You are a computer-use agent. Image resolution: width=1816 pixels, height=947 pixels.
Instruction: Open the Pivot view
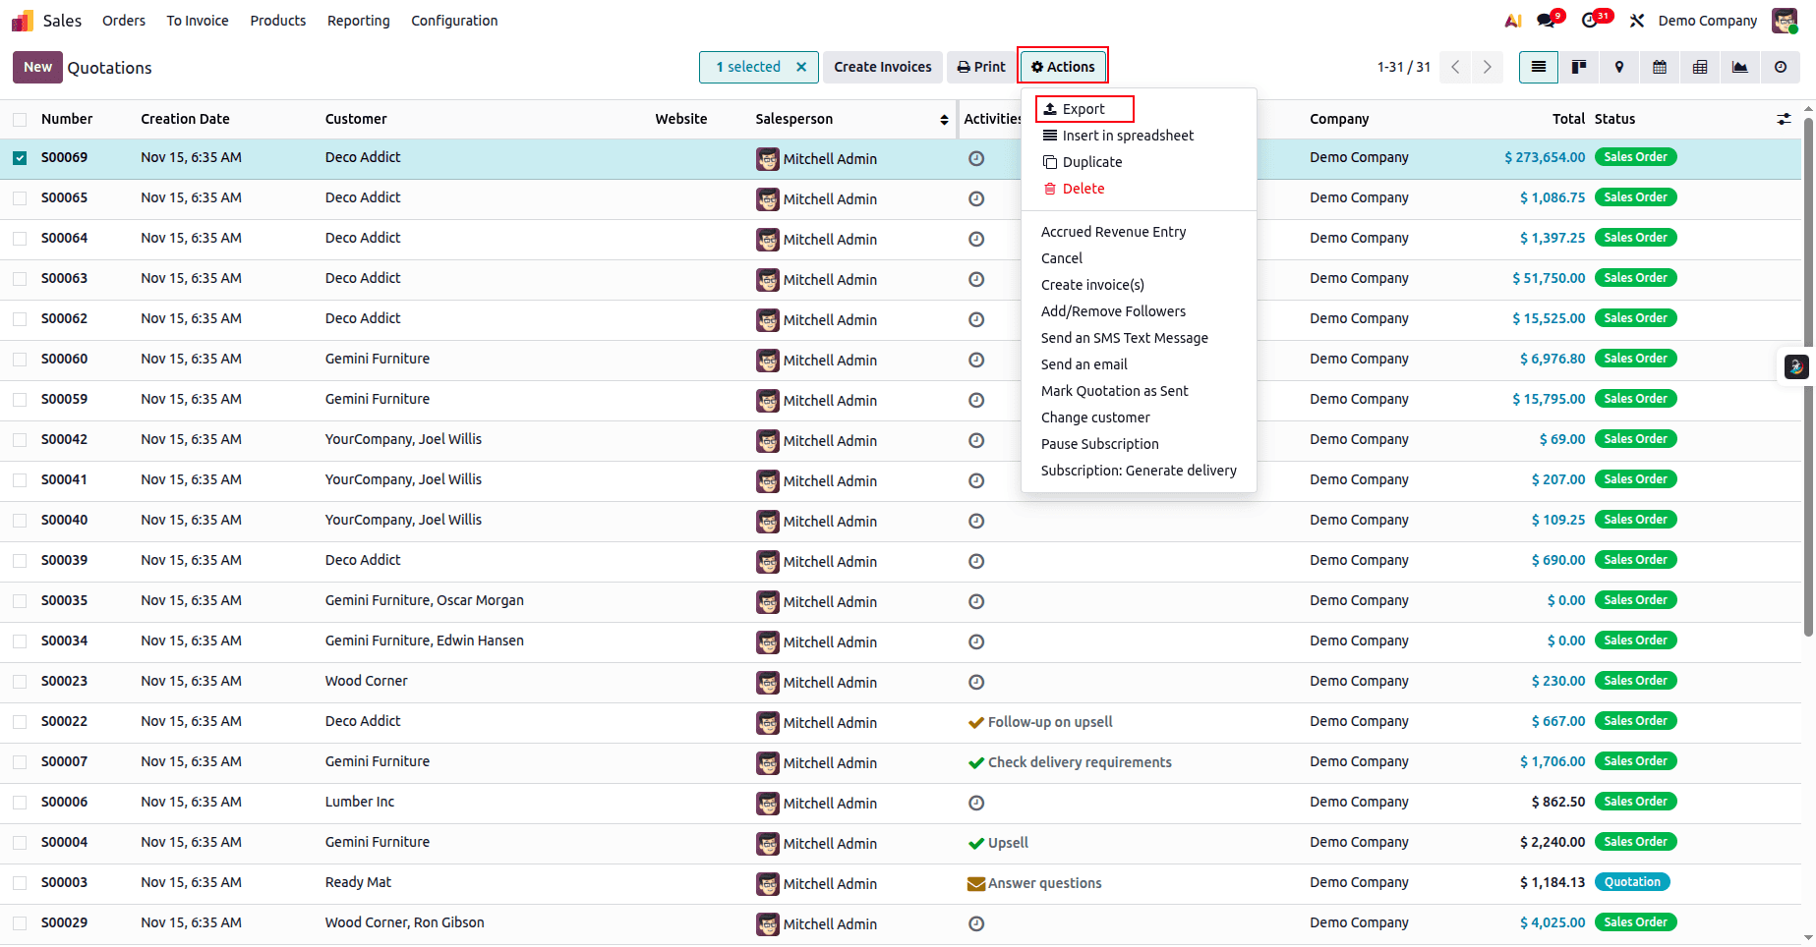point(1699,67)
